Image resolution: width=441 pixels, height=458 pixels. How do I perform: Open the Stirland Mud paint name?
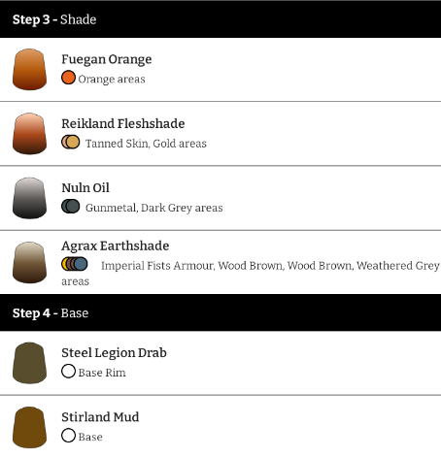tap(100, 417)
